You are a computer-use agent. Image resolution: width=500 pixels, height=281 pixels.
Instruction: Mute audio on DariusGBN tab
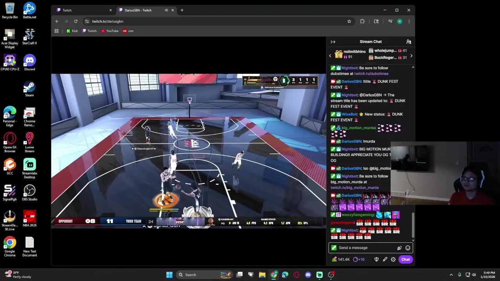[x=166, y=10]
